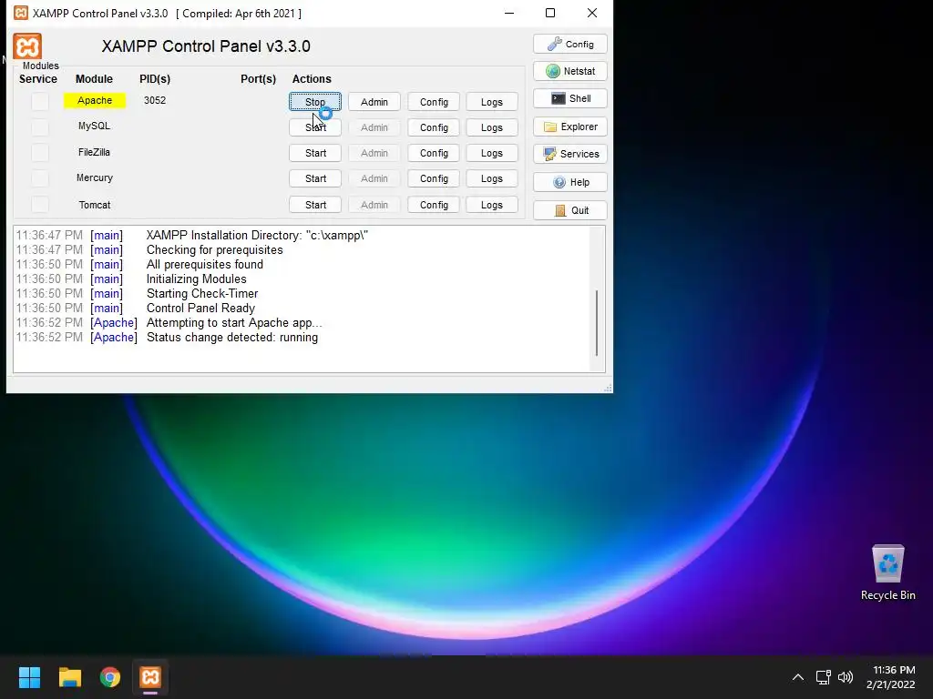
Task: Start the FileZilla module
Action: [315, 153]
